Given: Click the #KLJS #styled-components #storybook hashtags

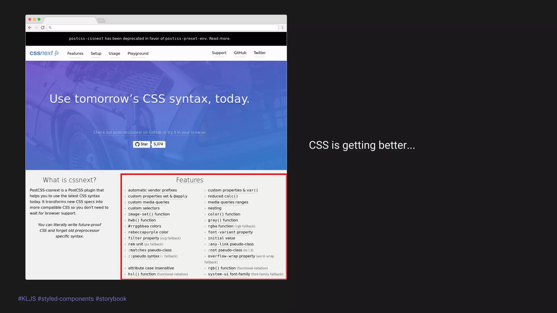Looking at the screenshot, I should pos(72,299).
